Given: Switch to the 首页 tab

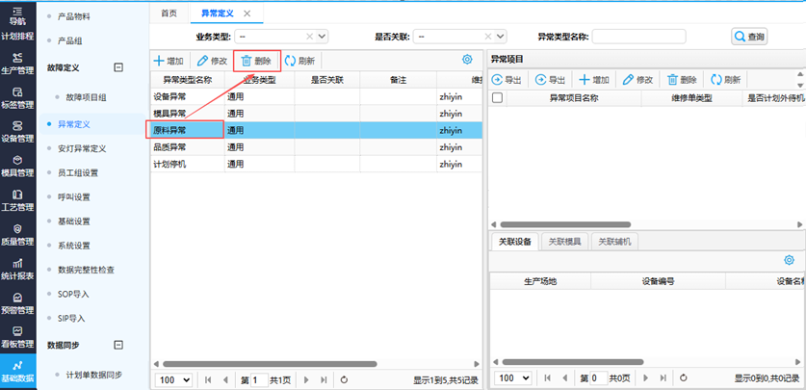Looking at the screenshot, I should (169, 13).
